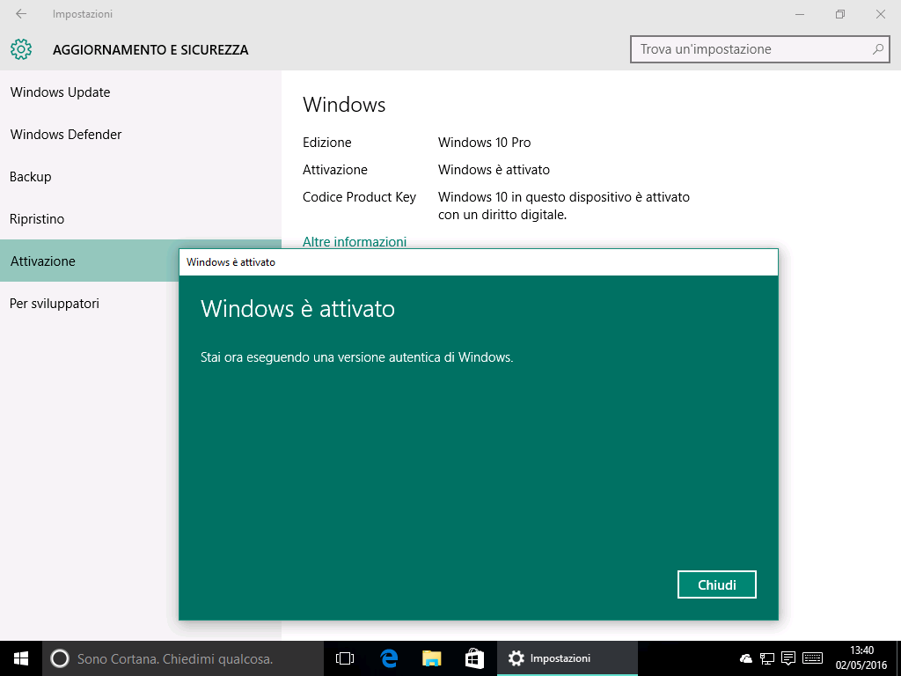Image resolution: width=901 pixels, height=676 pixels.
Task: Click the network tray icon
Action: (x=767, y=658)
